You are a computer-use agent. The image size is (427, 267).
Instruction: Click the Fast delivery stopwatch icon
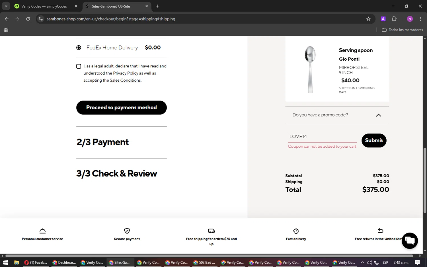point(296,231)
